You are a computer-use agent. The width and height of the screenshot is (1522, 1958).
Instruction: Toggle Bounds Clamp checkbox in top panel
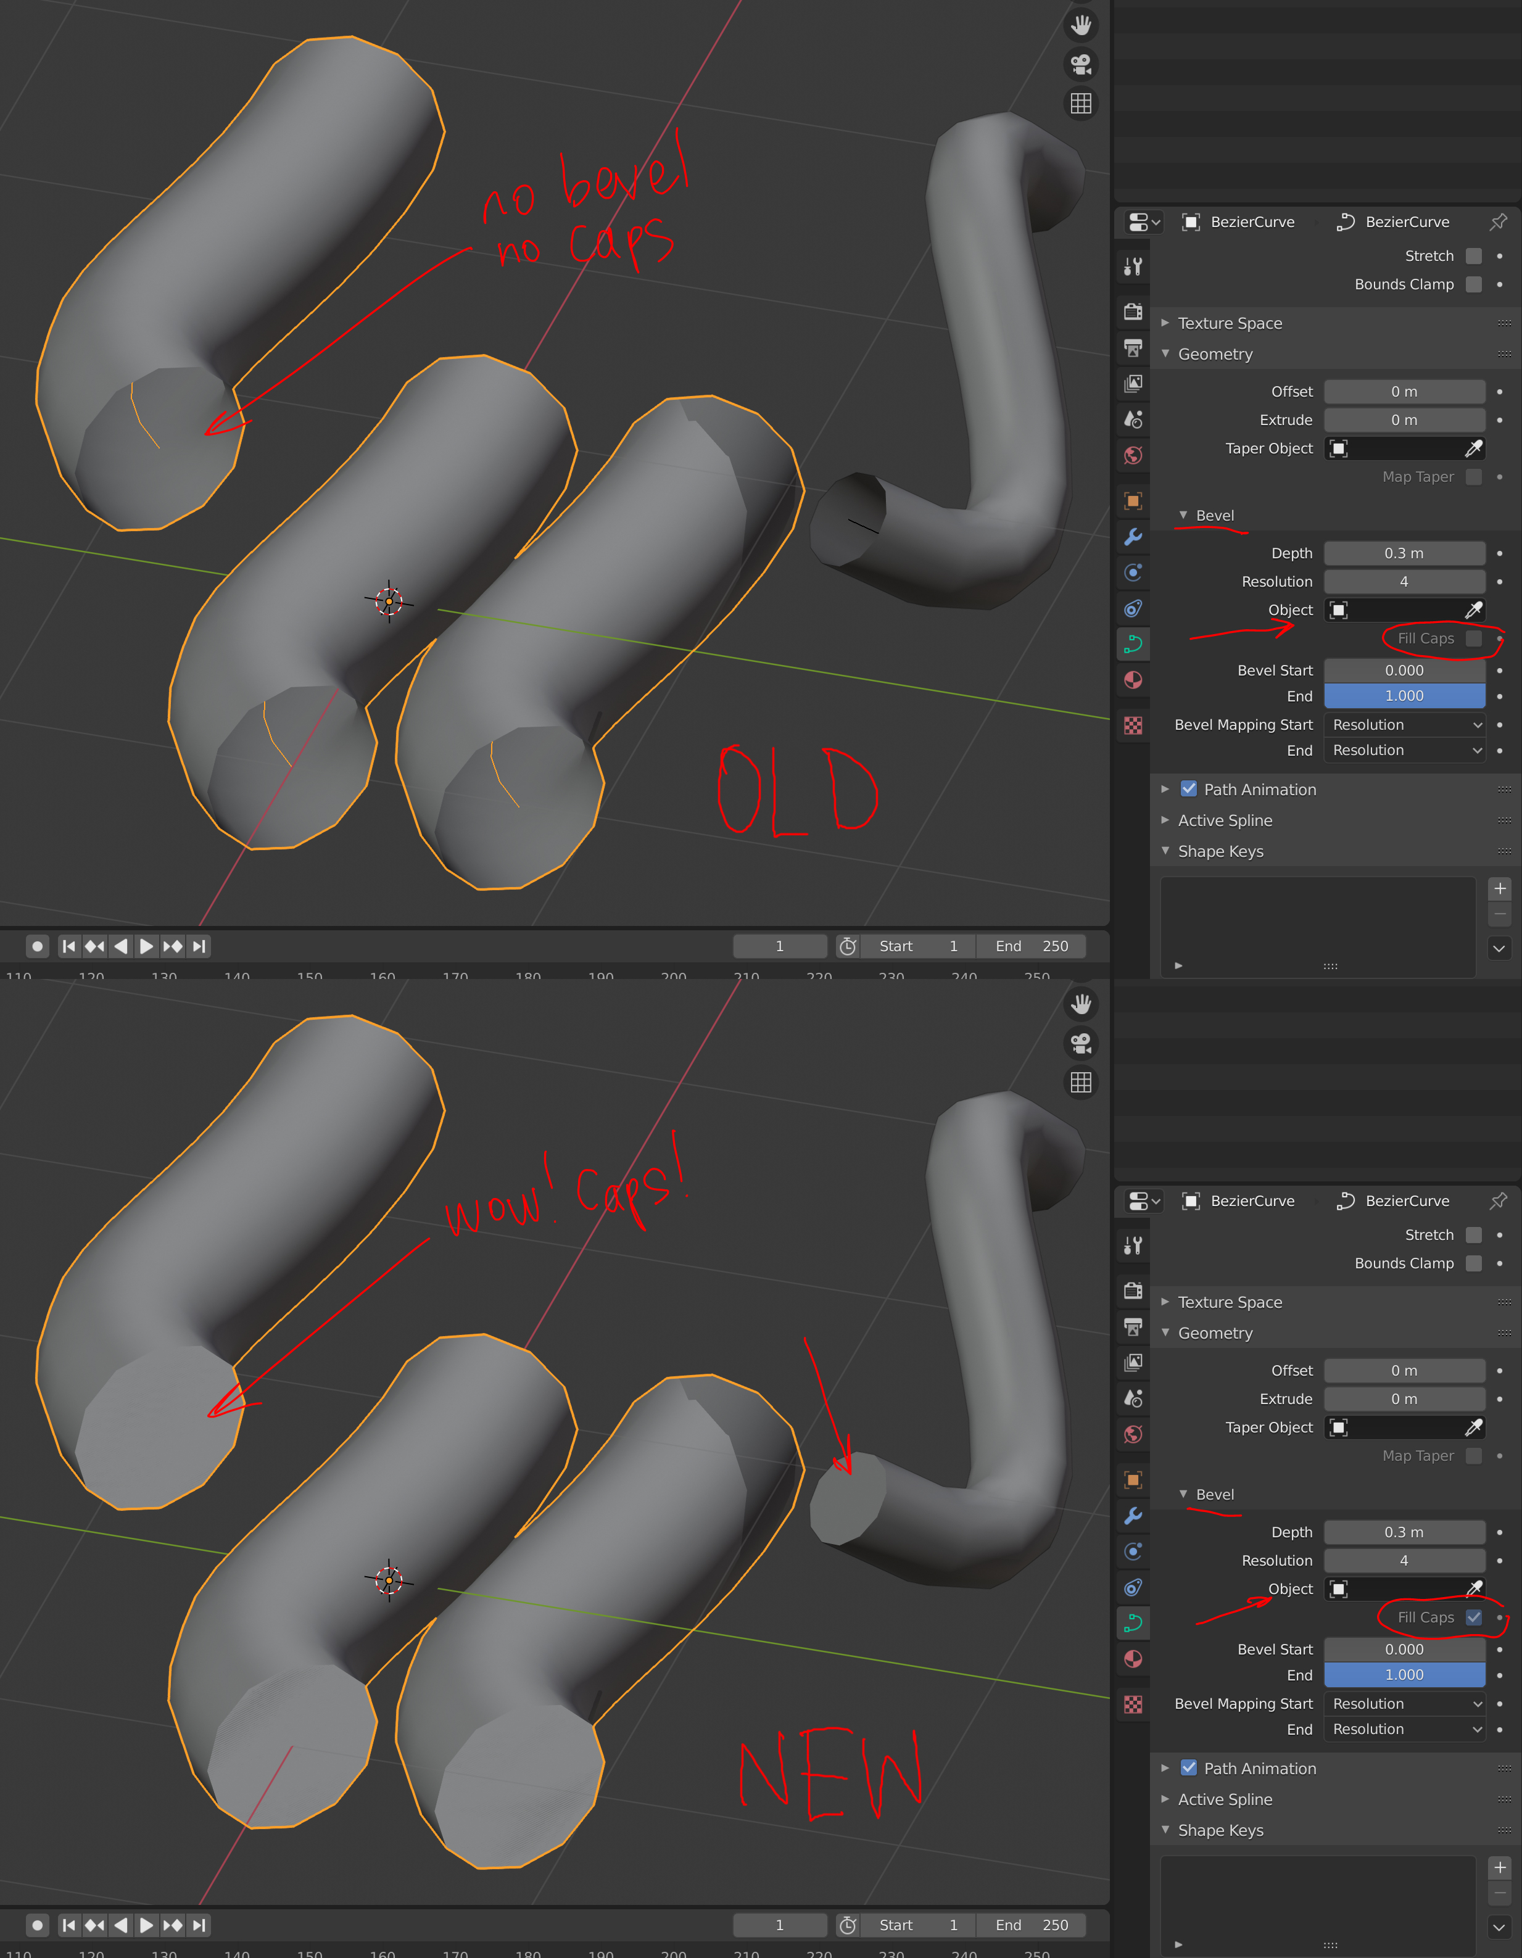(x=1474, y=284)
